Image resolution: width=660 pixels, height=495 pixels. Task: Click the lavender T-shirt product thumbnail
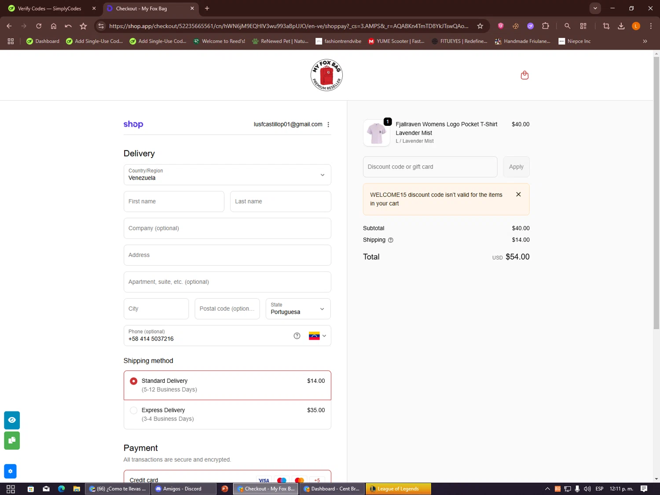377,133
